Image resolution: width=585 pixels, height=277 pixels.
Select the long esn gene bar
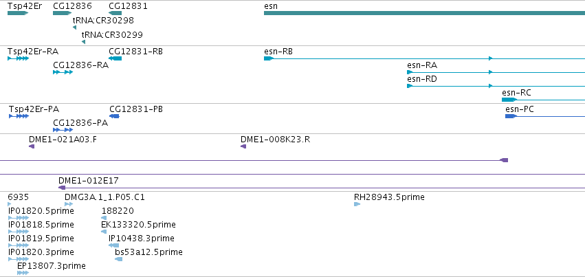pos(424,13)
